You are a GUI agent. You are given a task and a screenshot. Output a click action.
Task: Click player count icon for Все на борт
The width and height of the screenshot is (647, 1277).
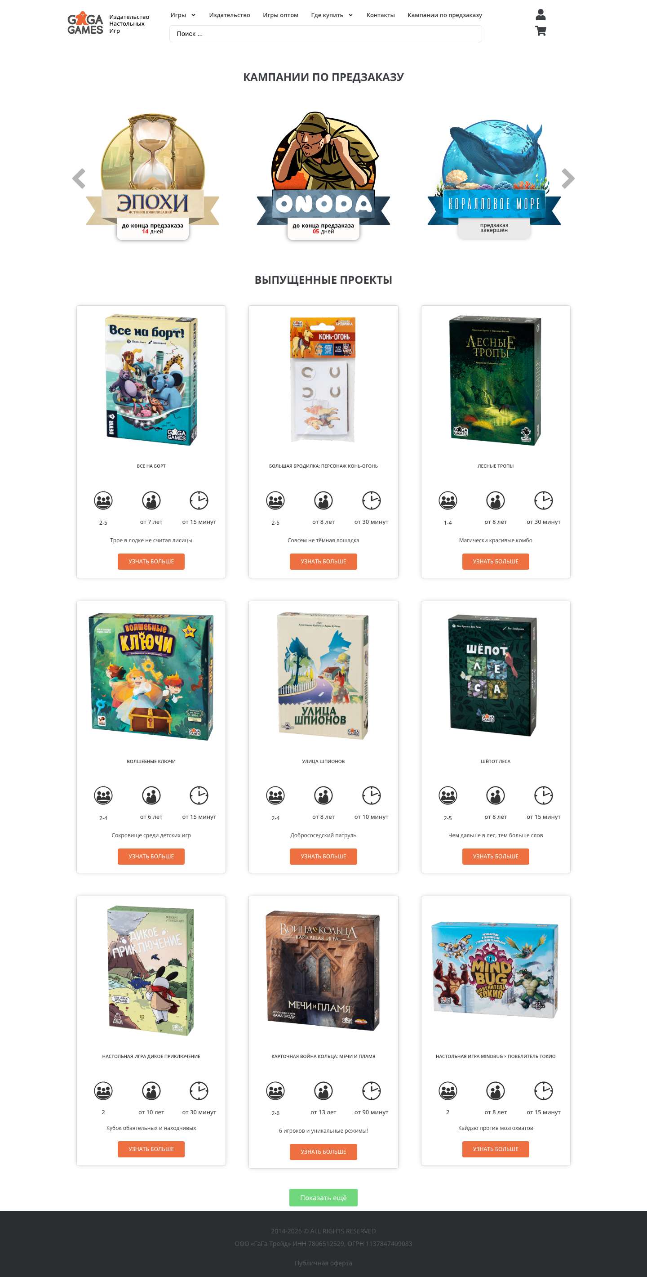(x=103, y=500)
